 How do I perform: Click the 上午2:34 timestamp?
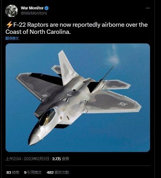pos(13,159)
